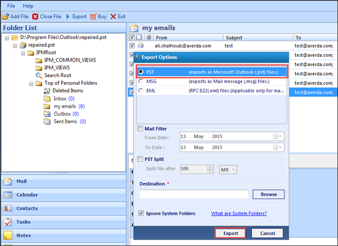Open the To Date calendar dropdown

coord(277,148)
